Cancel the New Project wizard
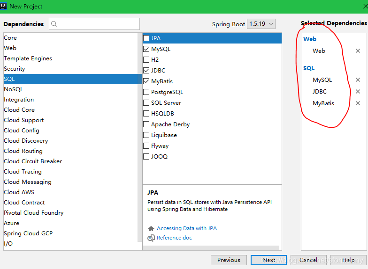This screenshot has width=368, height=269. 308,260
